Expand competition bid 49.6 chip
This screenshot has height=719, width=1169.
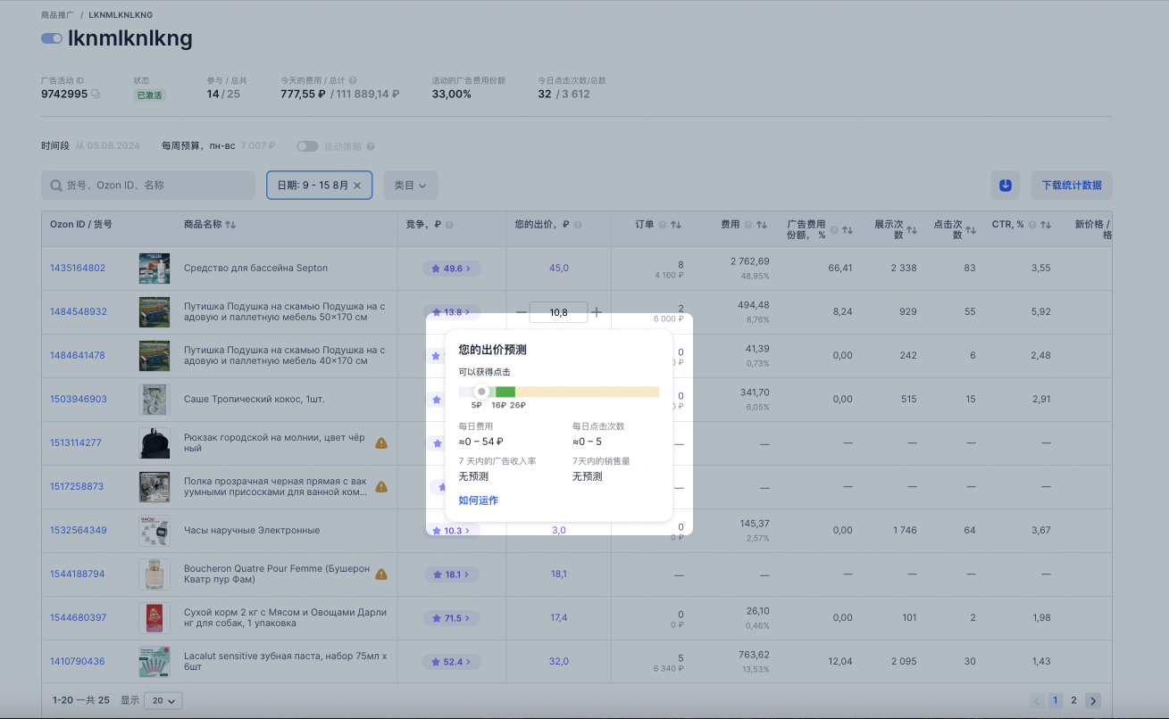(452, 268)
